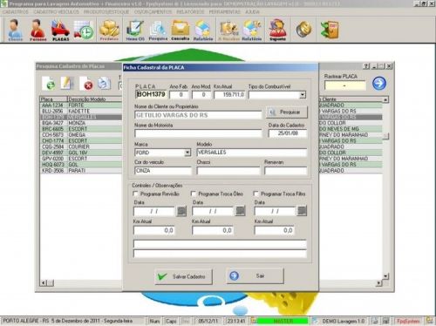Click Km Atual field under Programar Troca Filtro

click(x=274, y=230)
